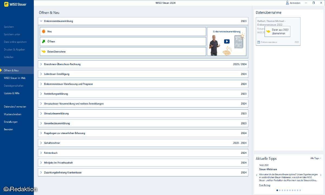Click the yellow arrow icon next to Datenübernahme
325x195 pixels.
point(44,51)
